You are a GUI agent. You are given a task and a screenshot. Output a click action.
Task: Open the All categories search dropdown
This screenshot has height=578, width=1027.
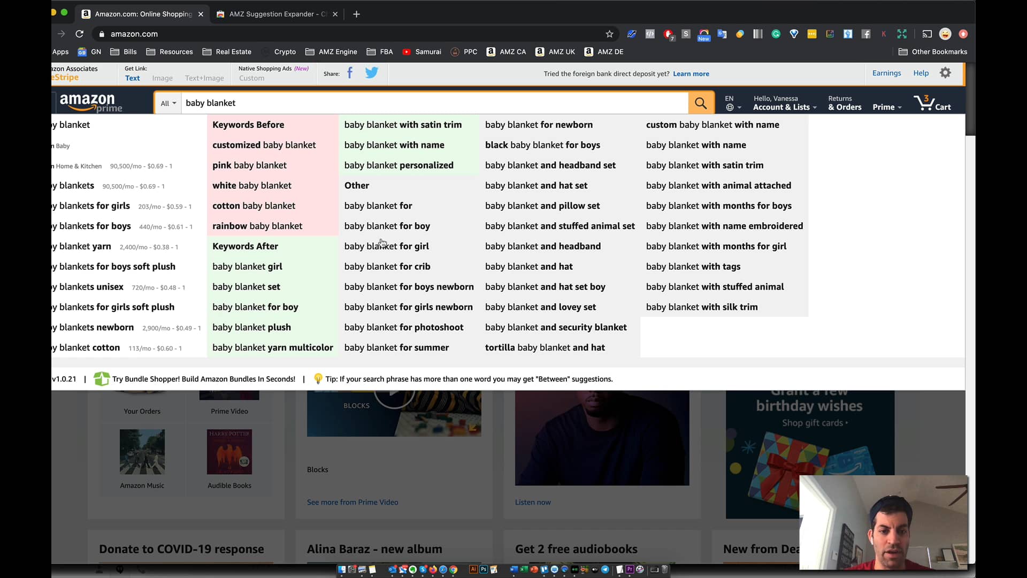pyautogui.click(x=168, y=103)
